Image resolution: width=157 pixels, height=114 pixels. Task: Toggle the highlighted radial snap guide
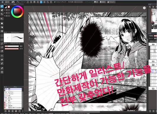point(41,2)
